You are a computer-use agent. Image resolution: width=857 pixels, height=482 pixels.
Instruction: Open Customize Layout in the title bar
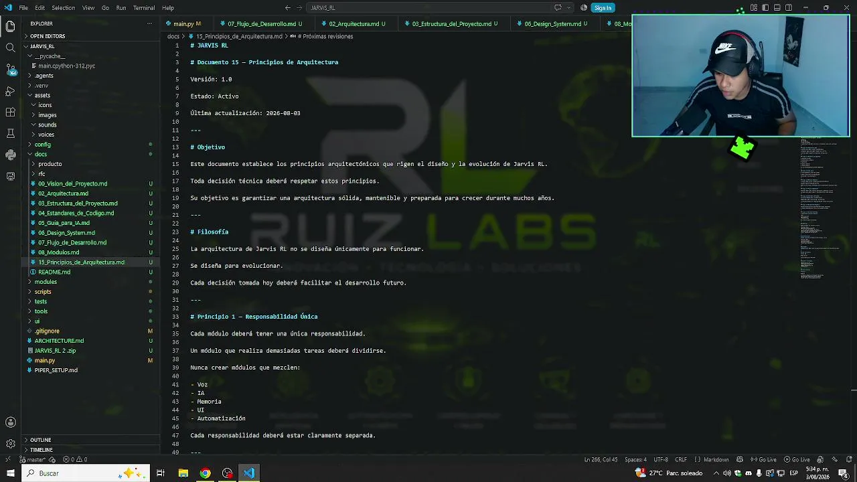(754, 8)
